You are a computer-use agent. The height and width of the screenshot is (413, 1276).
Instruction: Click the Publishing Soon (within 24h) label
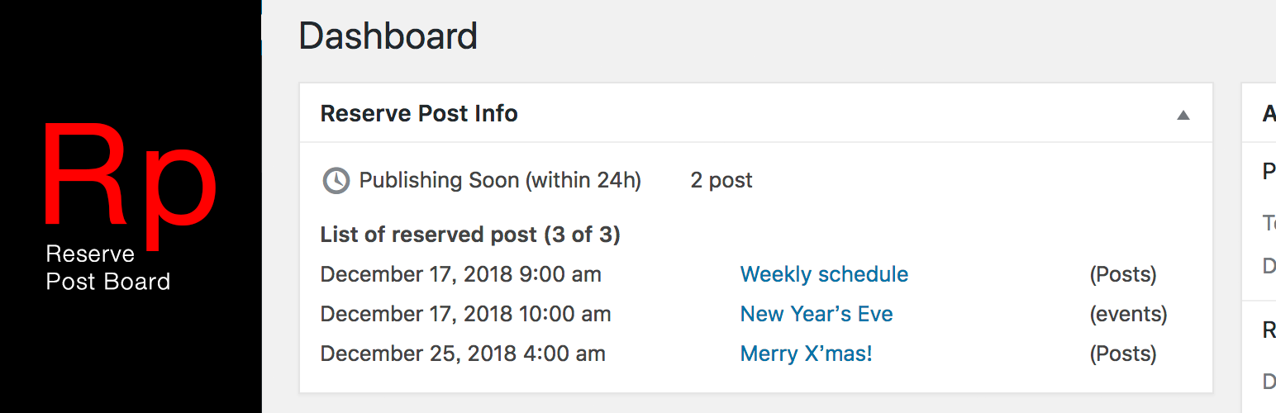point(500,180)
